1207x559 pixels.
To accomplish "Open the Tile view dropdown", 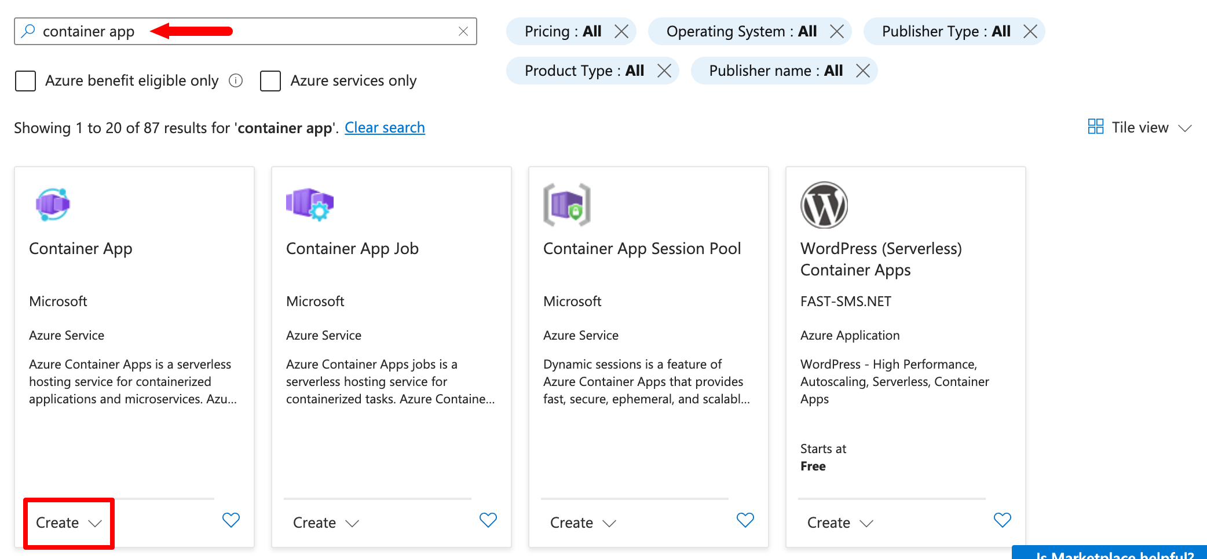I will [x=1139, y=128].
